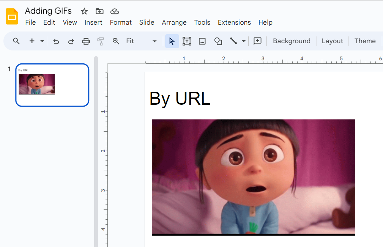Viewport: 383px width, 247px height.
Task: Open the Arrange menu
Action: (x=174, y=22)
